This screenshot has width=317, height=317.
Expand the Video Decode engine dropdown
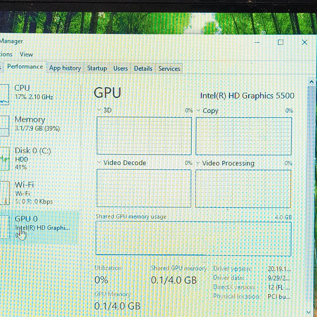(99, 162)
